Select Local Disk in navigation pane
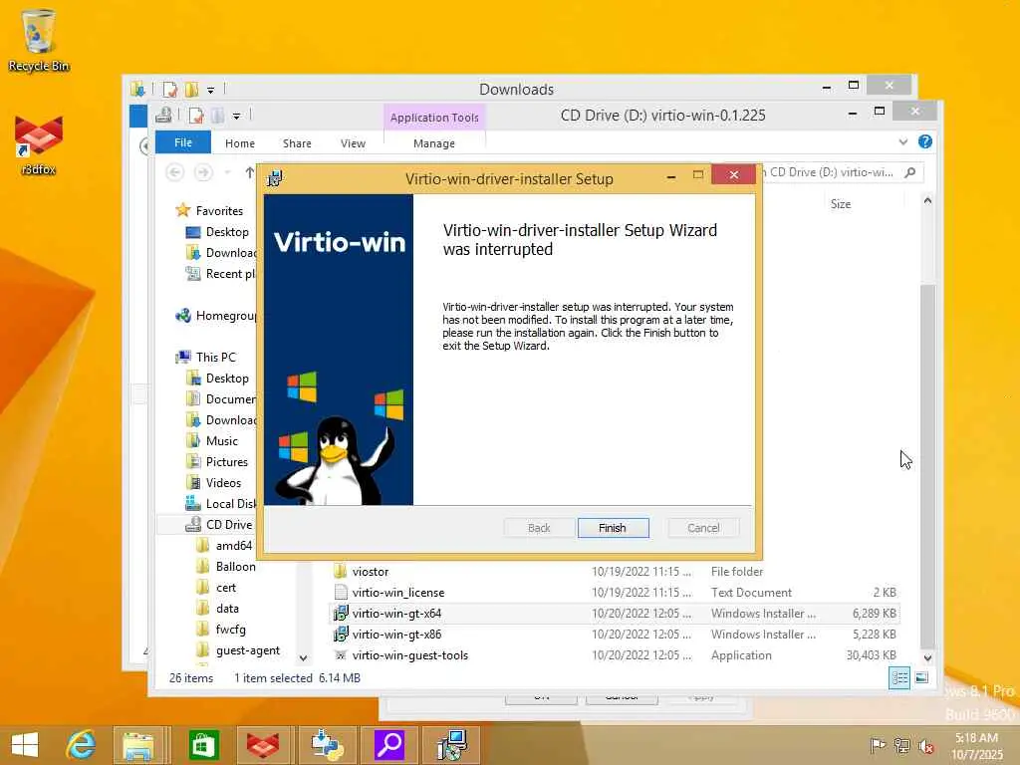The width and height of the screenshot is (1020, 765). pyautogui.click(x=220, y=503)
